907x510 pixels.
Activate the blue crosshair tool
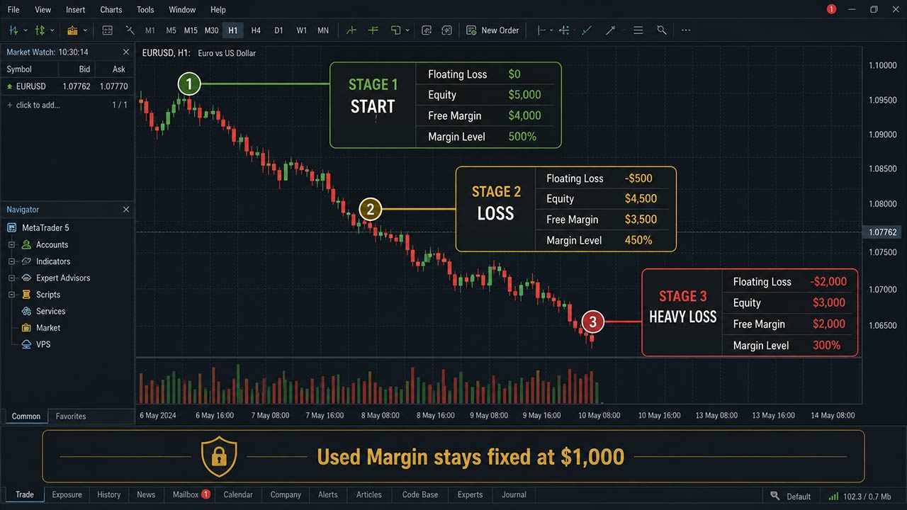pyautogui.click(x=564, y=30)
